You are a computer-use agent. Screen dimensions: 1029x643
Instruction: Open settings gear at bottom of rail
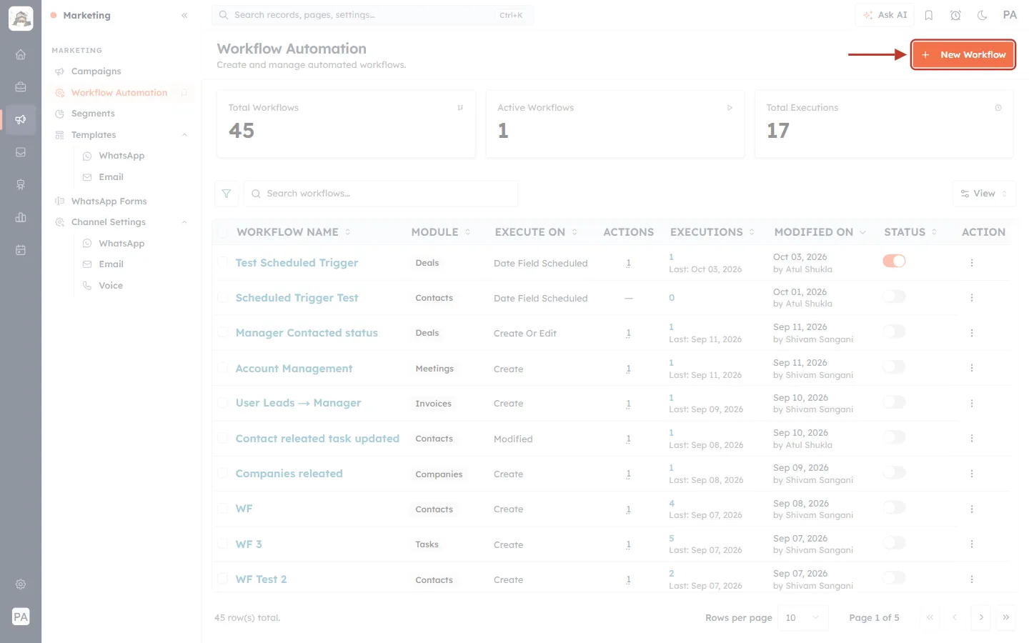(21, 584)
